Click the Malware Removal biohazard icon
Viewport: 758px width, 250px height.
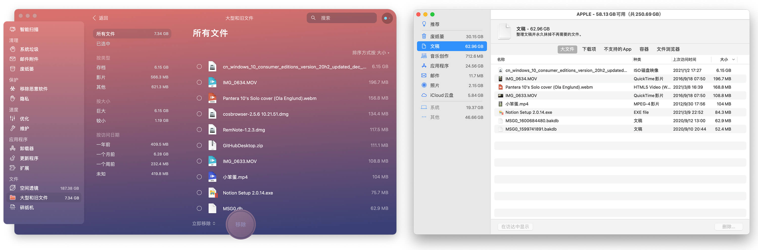tap(13, 89)
